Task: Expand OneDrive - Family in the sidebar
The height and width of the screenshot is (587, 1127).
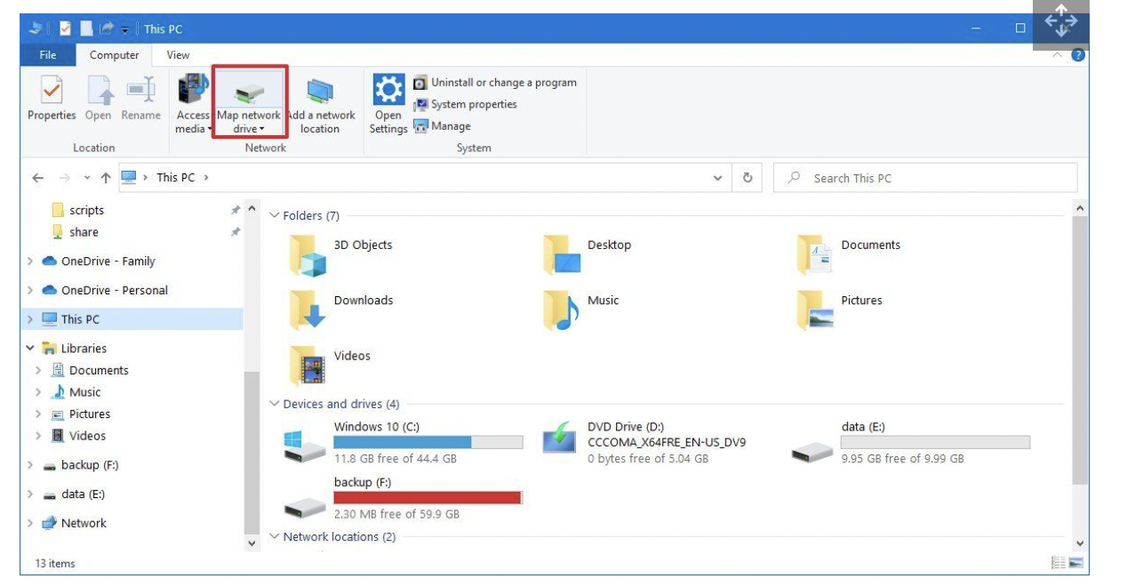Action: click(30, 261)
